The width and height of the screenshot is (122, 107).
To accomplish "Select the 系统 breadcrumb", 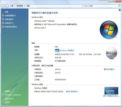I will [28, 6].
